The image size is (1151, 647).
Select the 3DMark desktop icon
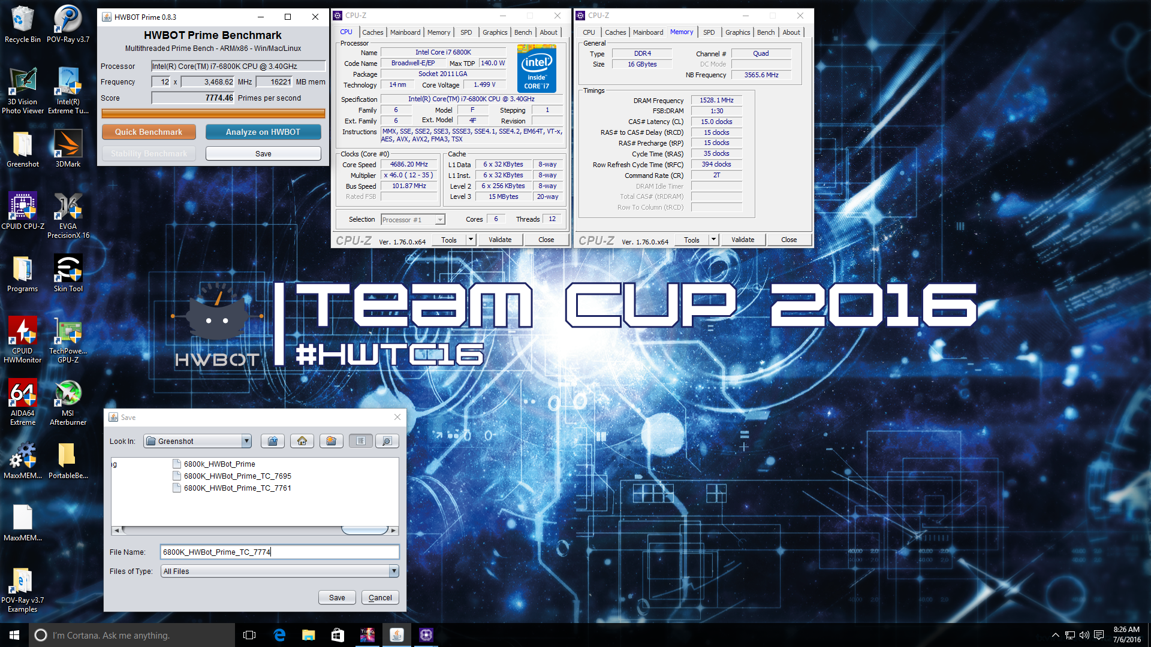point(68,149)
